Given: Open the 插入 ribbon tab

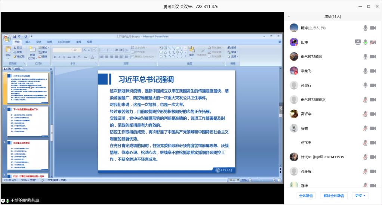Looking at the screenshot, I should coord(28,42).
